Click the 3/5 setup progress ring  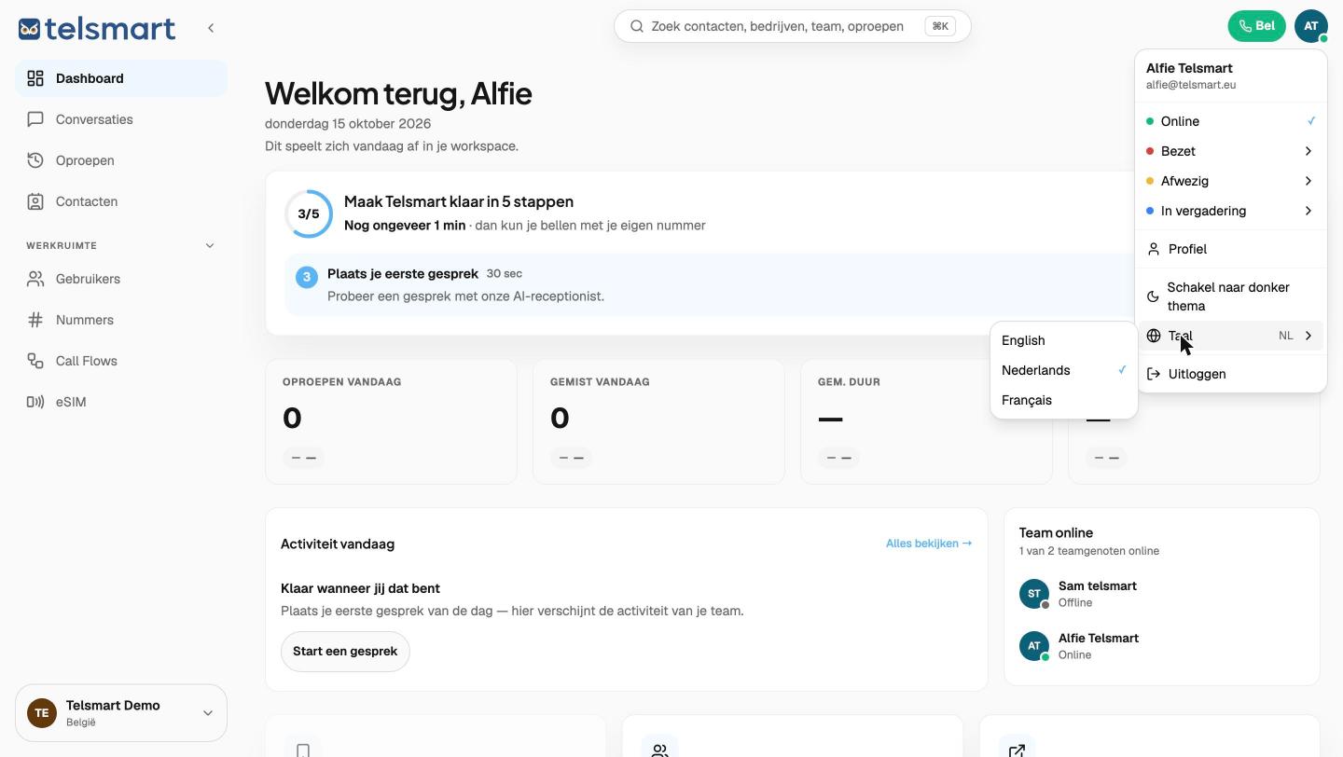(309, 213)
